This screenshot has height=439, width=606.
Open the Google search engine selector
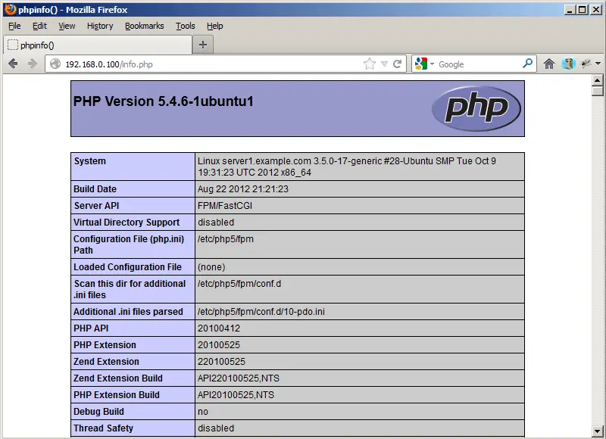424,64
